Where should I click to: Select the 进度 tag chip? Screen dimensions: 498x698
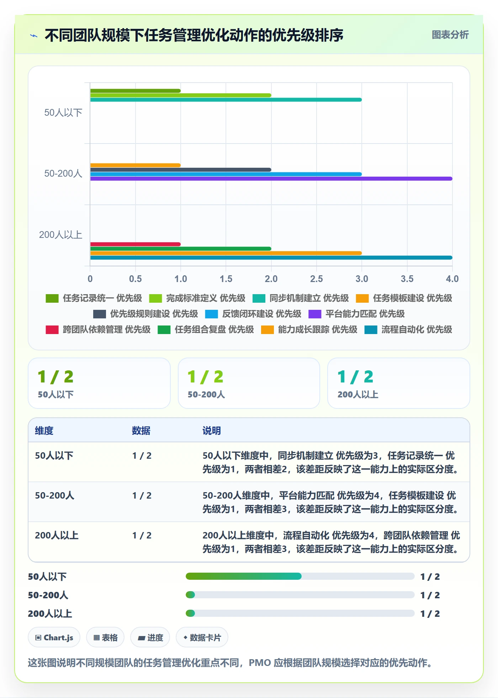pos(150,637)
